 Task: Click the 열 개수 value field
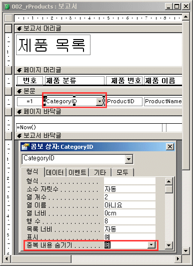(129, 197)
